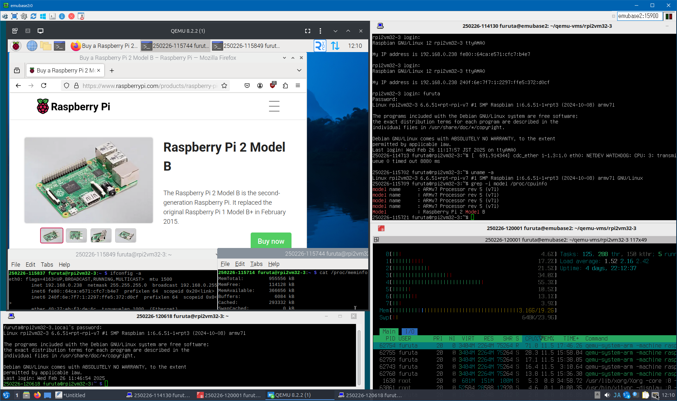Click the uBlock Origin extension icon
Image resolution: width=677 pixels, height=401 pixels.
click(x=272, y=85)
